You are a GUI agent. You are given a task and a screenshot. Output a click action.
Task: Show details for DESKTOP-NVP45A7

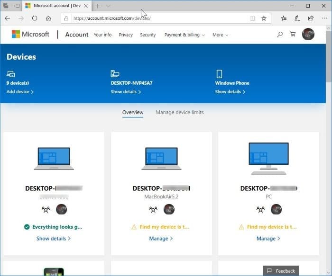click(x=126, y=92)
